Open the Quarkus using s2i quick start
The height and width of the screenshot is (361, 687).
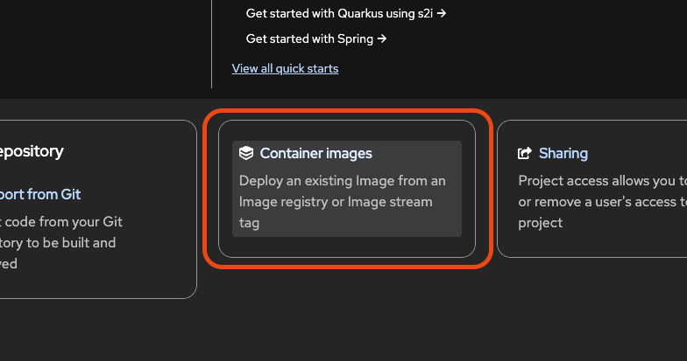point(345,14)
